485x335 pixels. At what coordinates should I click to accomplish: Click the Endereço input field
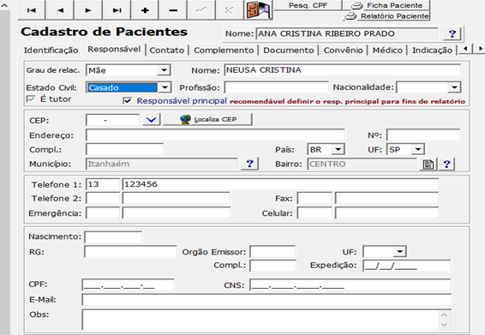click(215, 135)
